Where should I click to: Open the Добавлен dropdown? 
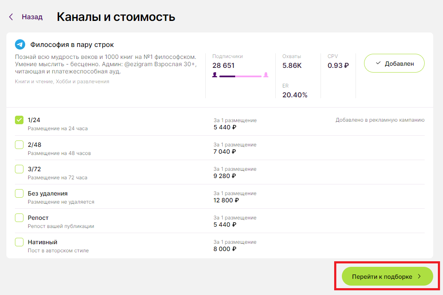[394, 63]
